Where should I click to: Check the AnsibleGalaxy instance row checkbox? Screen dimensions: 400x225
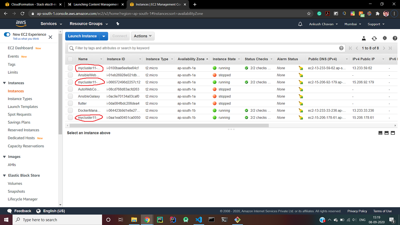coord(70,96)
